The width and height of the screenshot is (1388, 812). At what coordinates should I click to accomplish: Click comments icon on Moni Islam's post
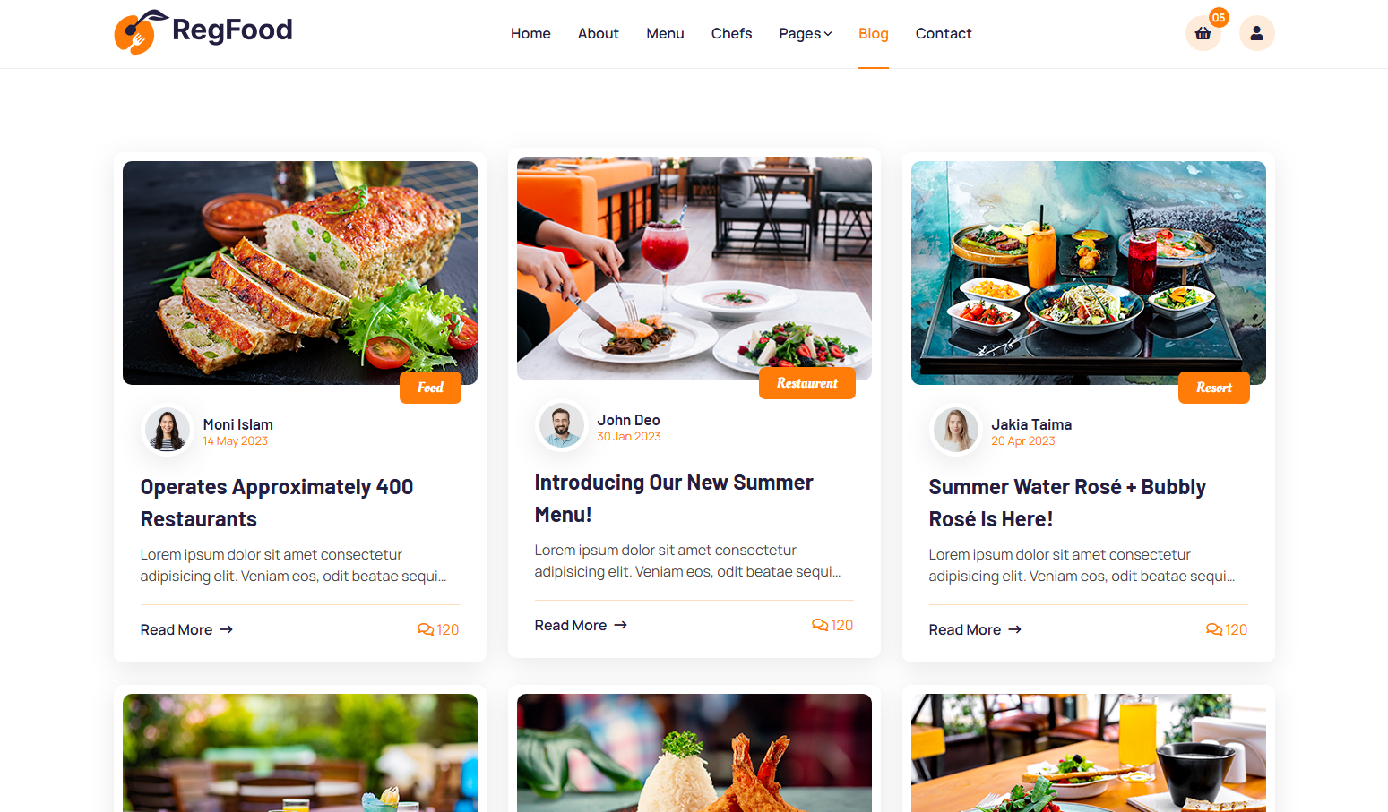tap(426, 629)
